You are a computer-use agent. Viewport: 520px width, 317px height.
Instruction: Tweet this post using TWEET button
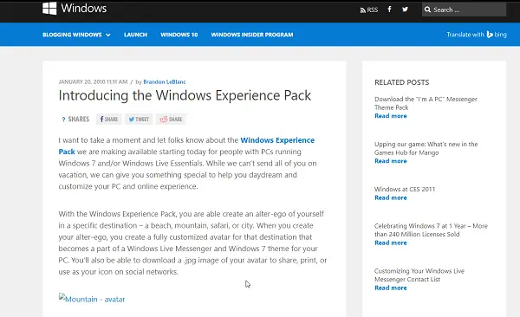coord(139,119)
